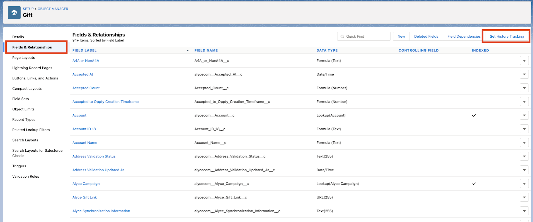
Task: Open Address Validation Status field
Action: (x=94, y=156)
